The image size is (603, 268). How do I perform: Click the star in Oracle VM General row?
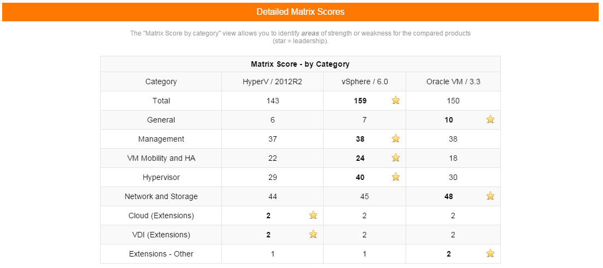point(490,119)
